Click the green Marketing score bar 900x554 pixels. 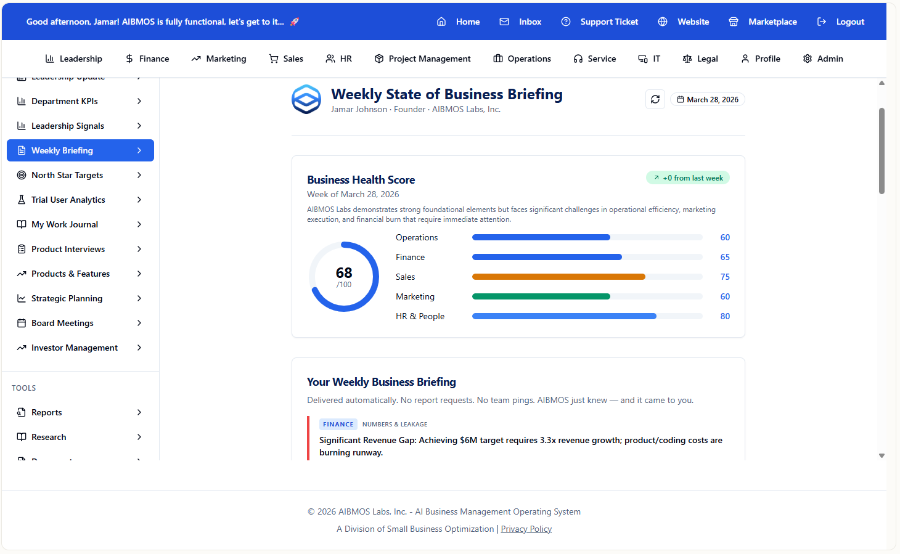click(541, 296)
